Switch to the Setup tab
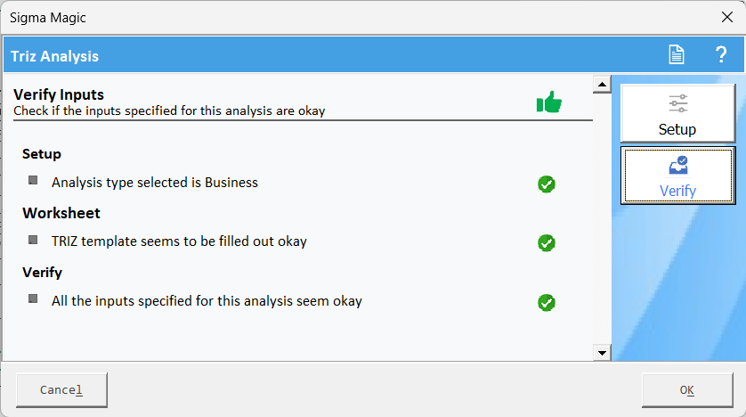This screenshot has width=746, height=417. tap(678, 113)
